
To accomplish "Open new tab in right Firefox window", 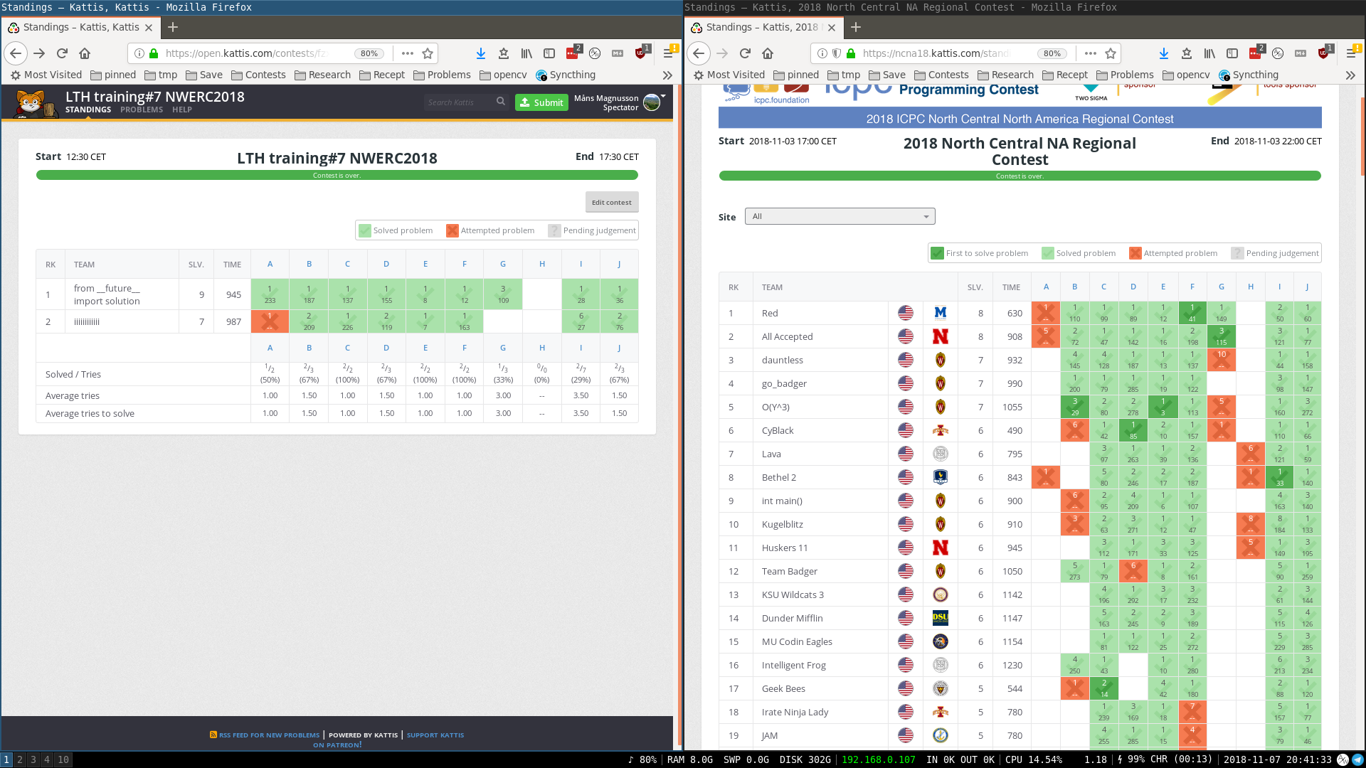I will point(856,27).
